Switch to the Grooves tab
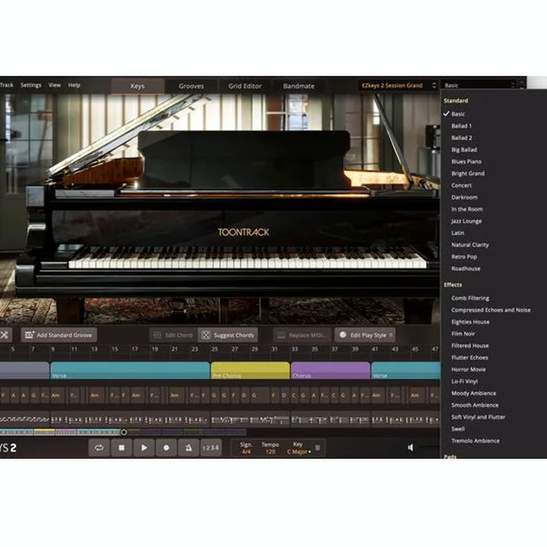This screenshot has width=547, height=547. tap(191, 86)
